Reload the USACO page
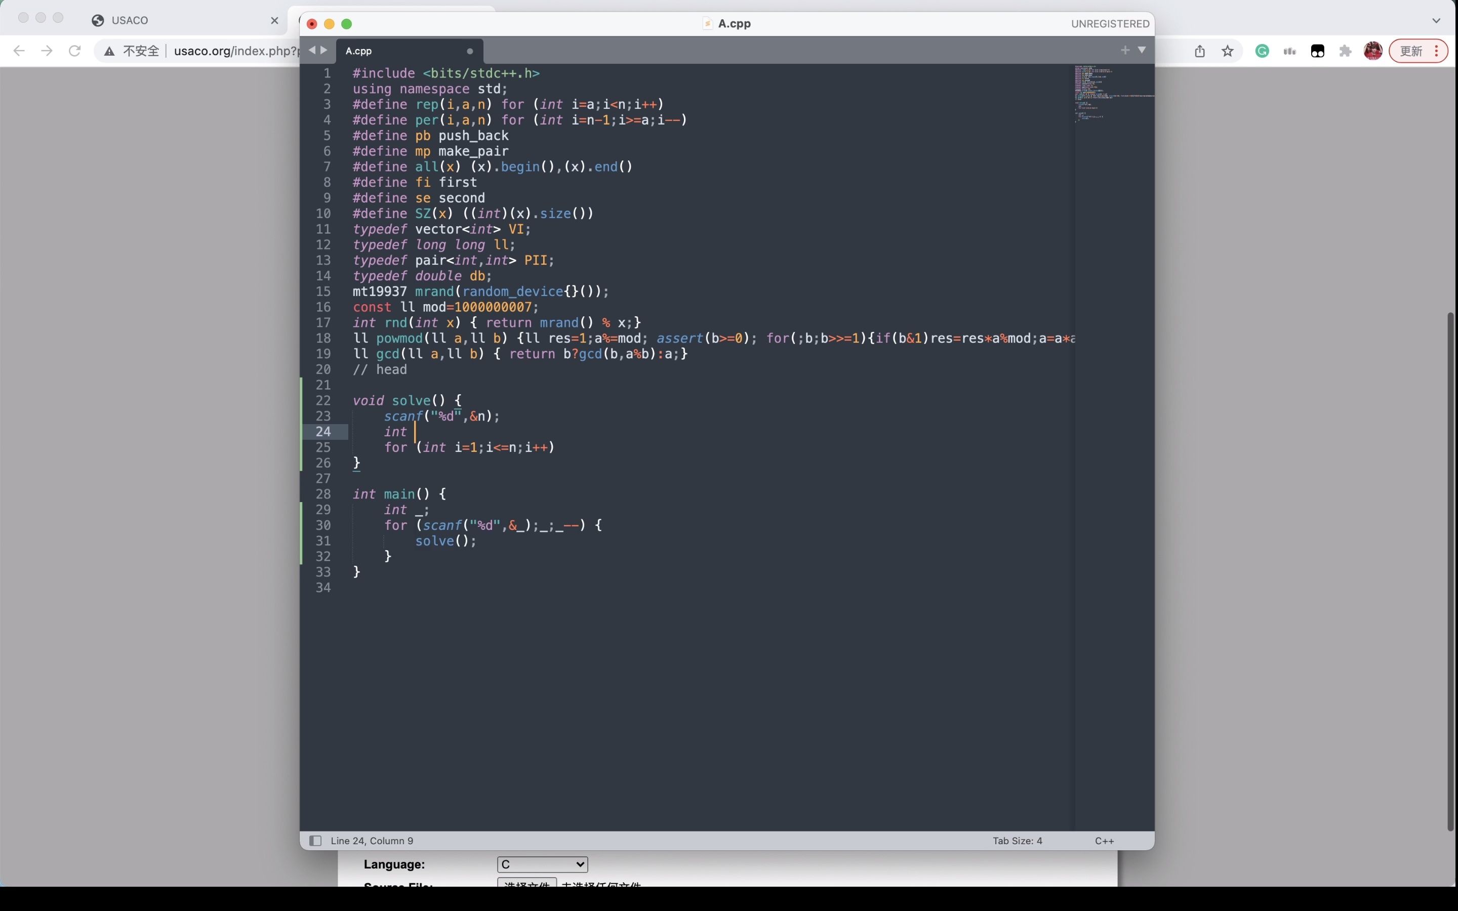Viewport: 1458px width, 911px height. pos(75,51)
